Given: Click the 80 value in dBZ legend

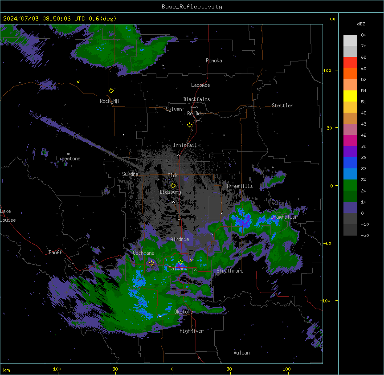Looking at the screenshot, I should (364, 35).
